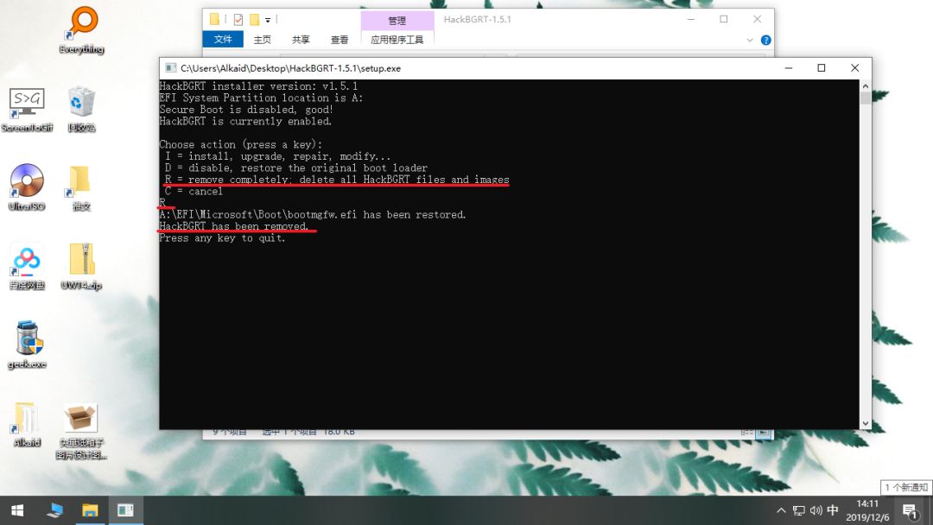Image resolution: width=933 pixels, height=525 pixels.
Task: Click the 管理 contextual tab header
Action: (x=397, y=20)
